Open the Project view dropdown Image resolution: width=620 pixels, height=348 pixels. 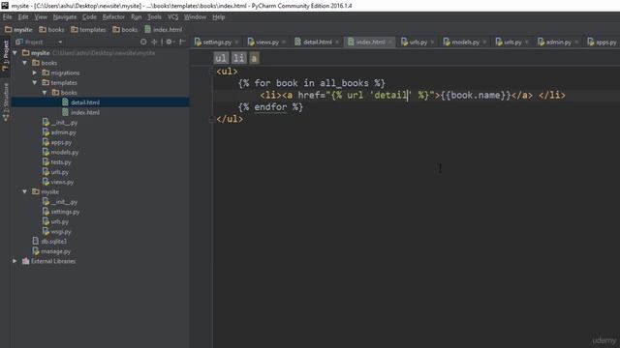click(60, 42)
